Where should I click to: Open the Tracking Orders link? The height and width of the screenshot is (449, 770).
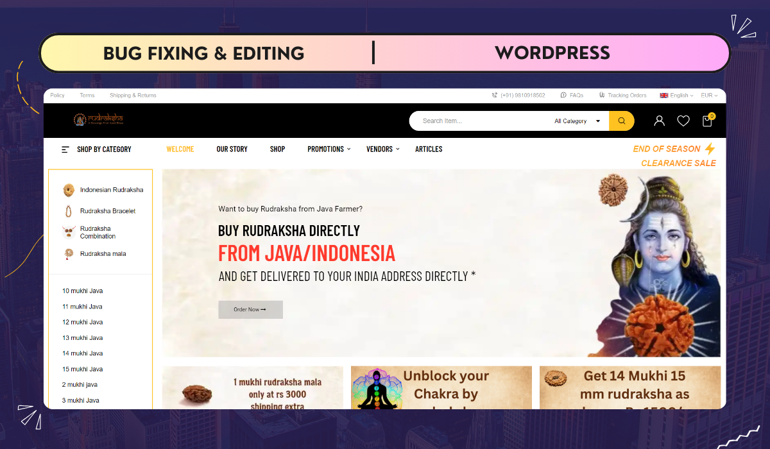(x=622, y=95)
